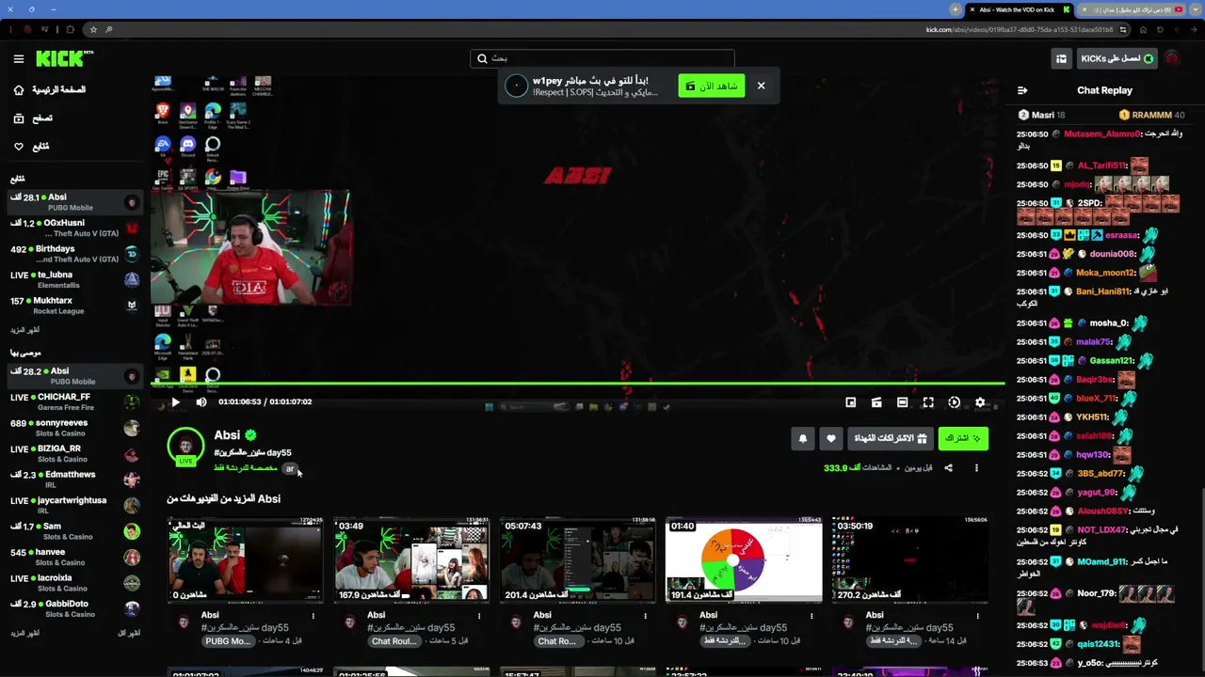This screenshot has width=1205, height=677.
Task: Open the Following heart sidebar item
Action: pos(31,147)
